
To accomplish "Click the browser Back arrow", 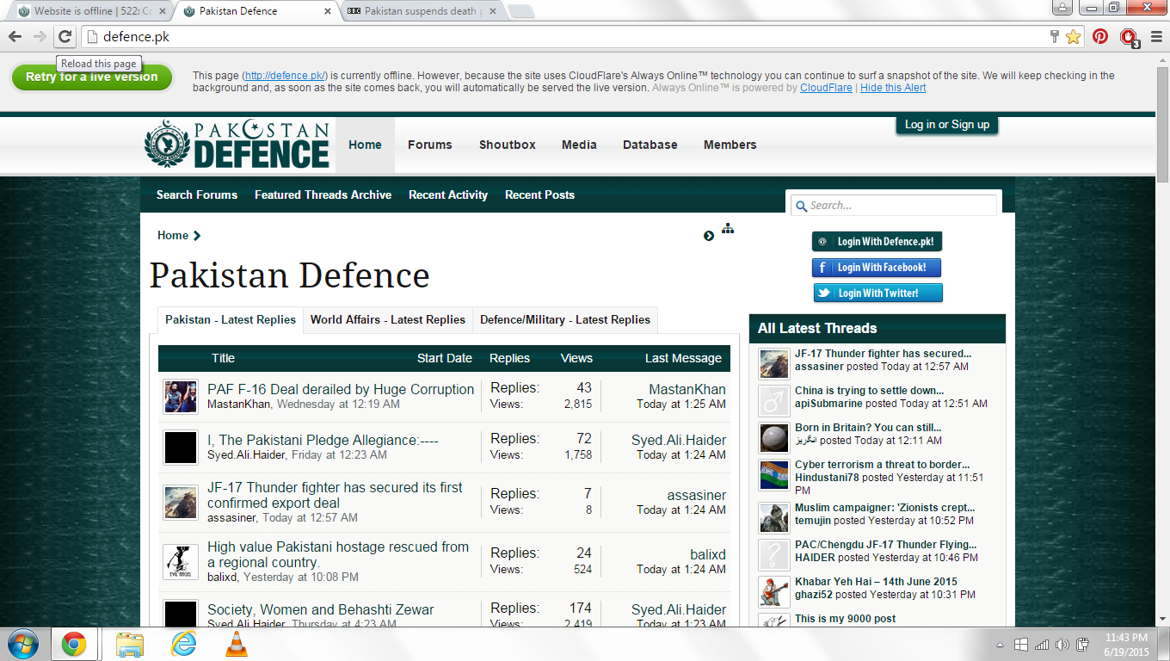I will coord(15,36).
